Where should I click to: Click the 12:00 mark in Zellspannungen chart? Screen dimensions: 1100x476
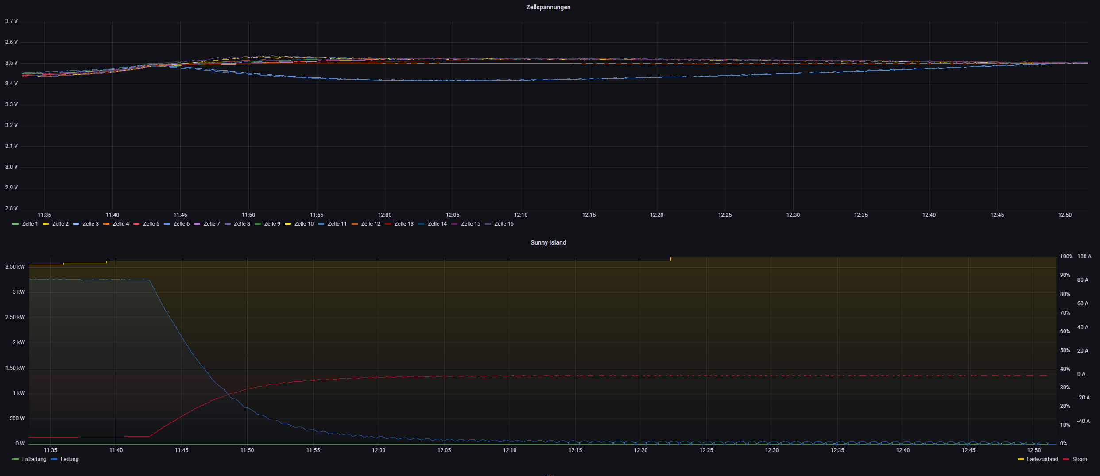pos(384,215)
